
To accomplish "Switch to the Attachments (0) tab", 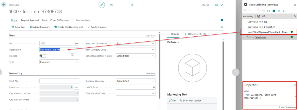I will (x=195, y=34).
